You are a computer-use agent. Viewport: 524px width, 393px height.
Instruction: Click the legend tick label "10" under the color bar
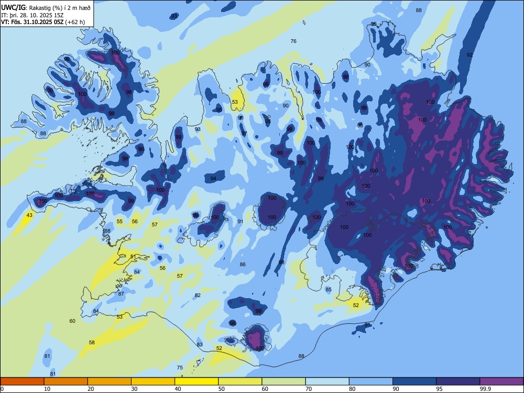click(x=47, y=389)
